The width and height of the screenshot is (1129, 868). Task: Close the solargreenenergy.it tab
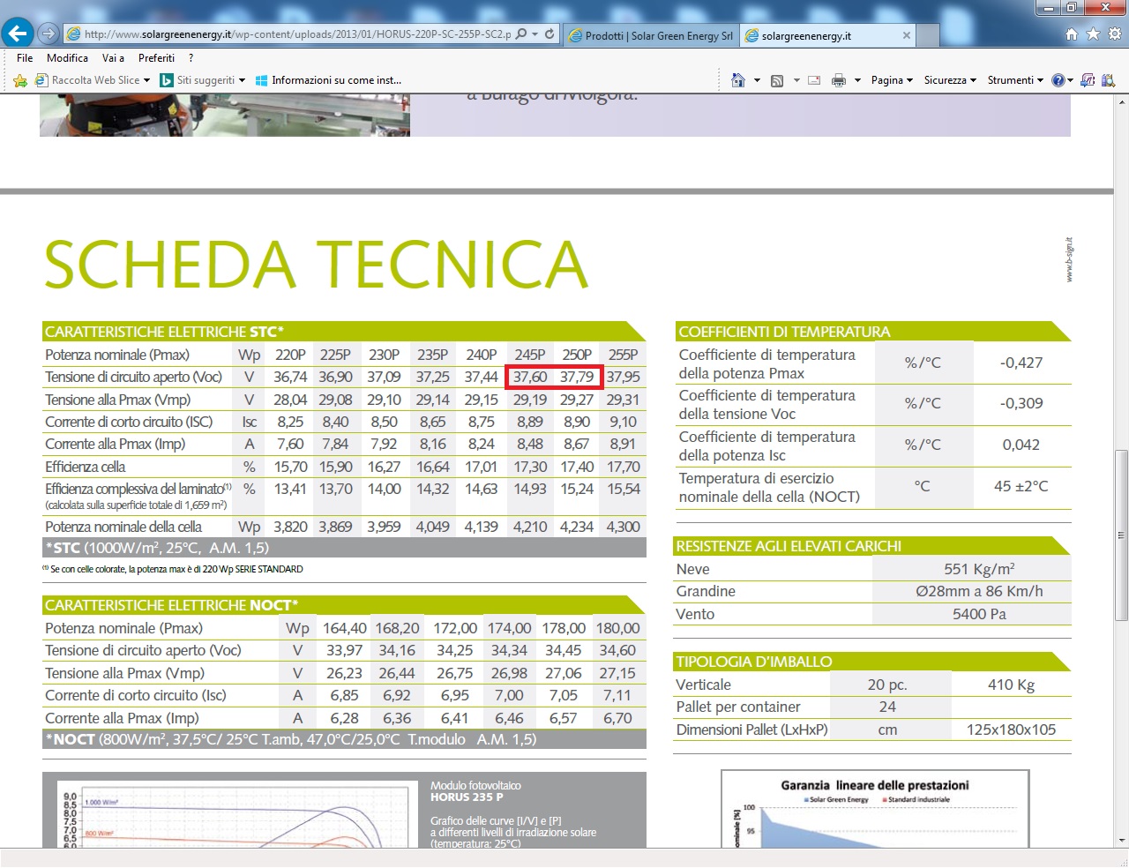tap(906, 35)
